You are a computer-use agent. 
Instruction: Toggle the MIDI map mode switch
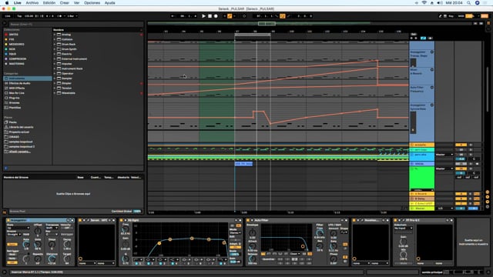pyautogui.click(x=461, y=16)
